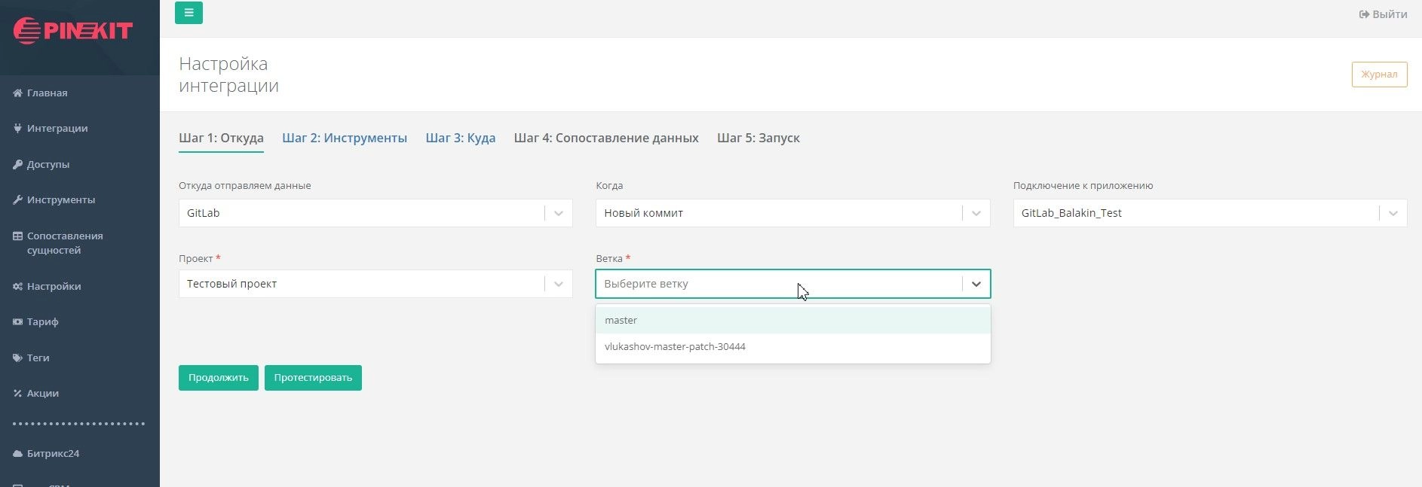Click the Интеграции plug icon
Image resolution: width=1422 pixels, height=487 pixels.
[17, 129]
